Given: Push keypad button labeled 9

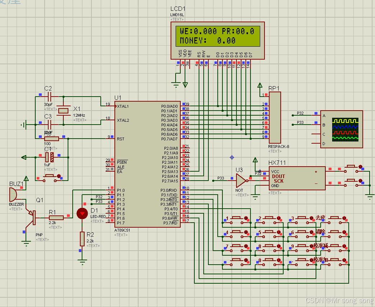Looking at the screenshot, I should [302, 248].
